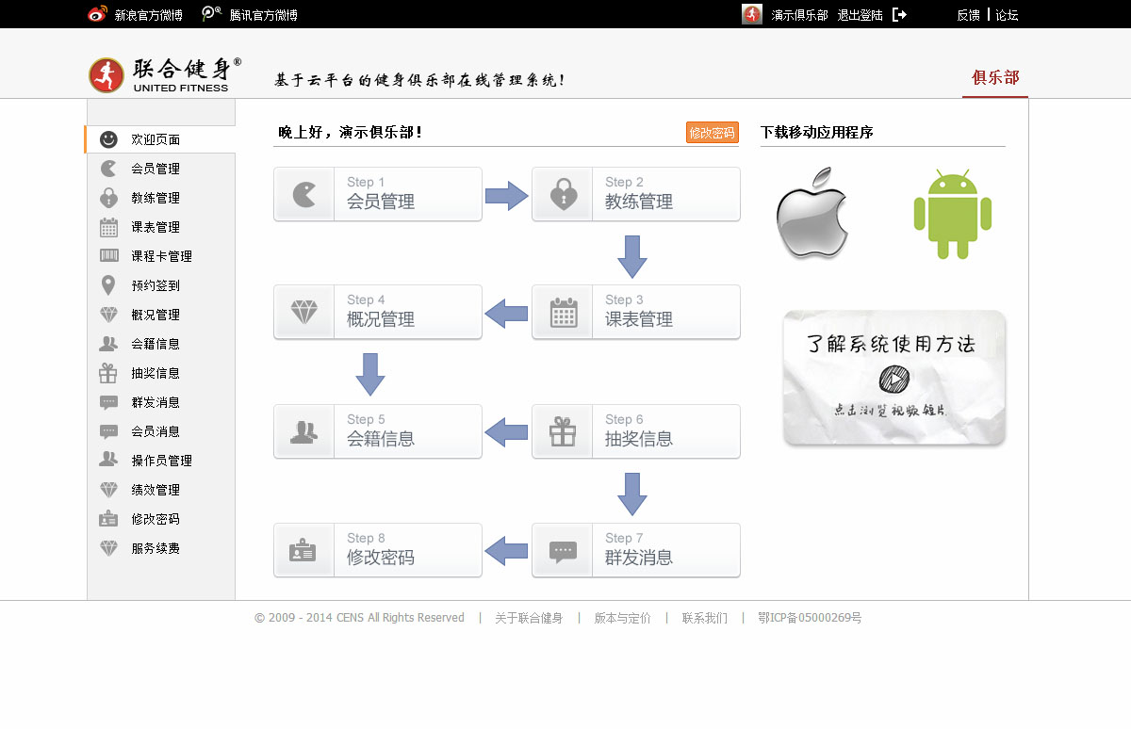
Task: Click the gift icon in Step 6
Action: 563,431
